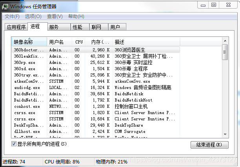Click the NETWO... user name cell
The width and height of the screenshot is (240, 167).
[x=58, y=106]
